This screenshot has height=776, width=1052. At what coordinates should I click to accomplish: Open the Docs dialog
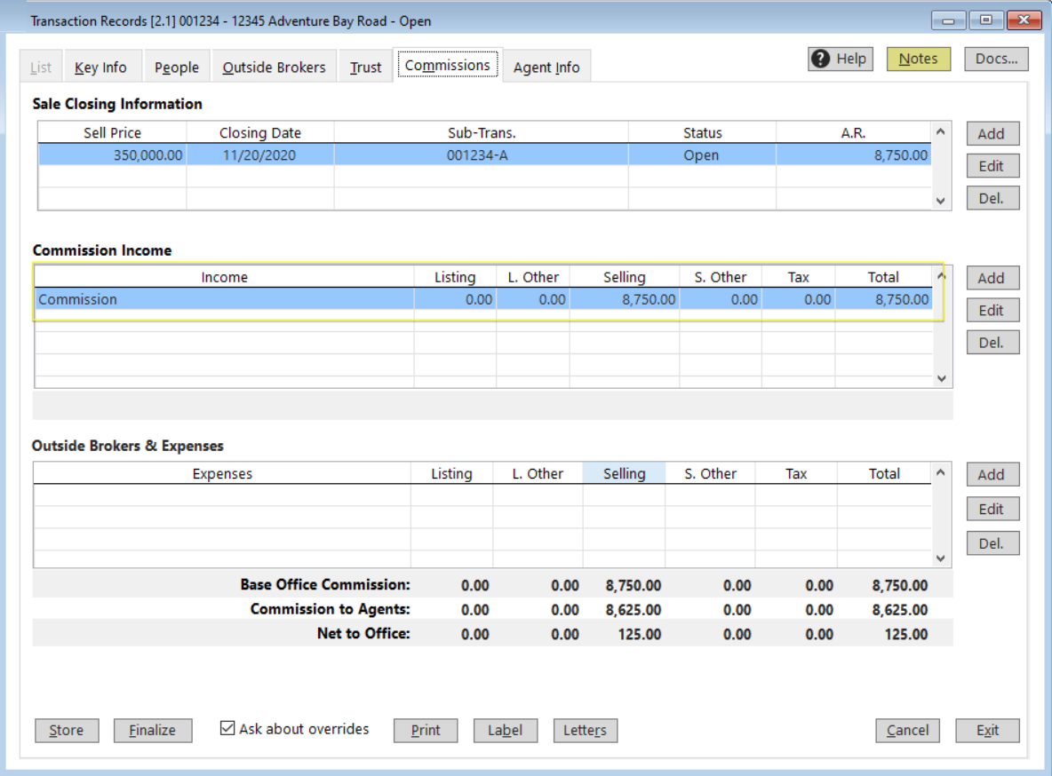(995, 59)
